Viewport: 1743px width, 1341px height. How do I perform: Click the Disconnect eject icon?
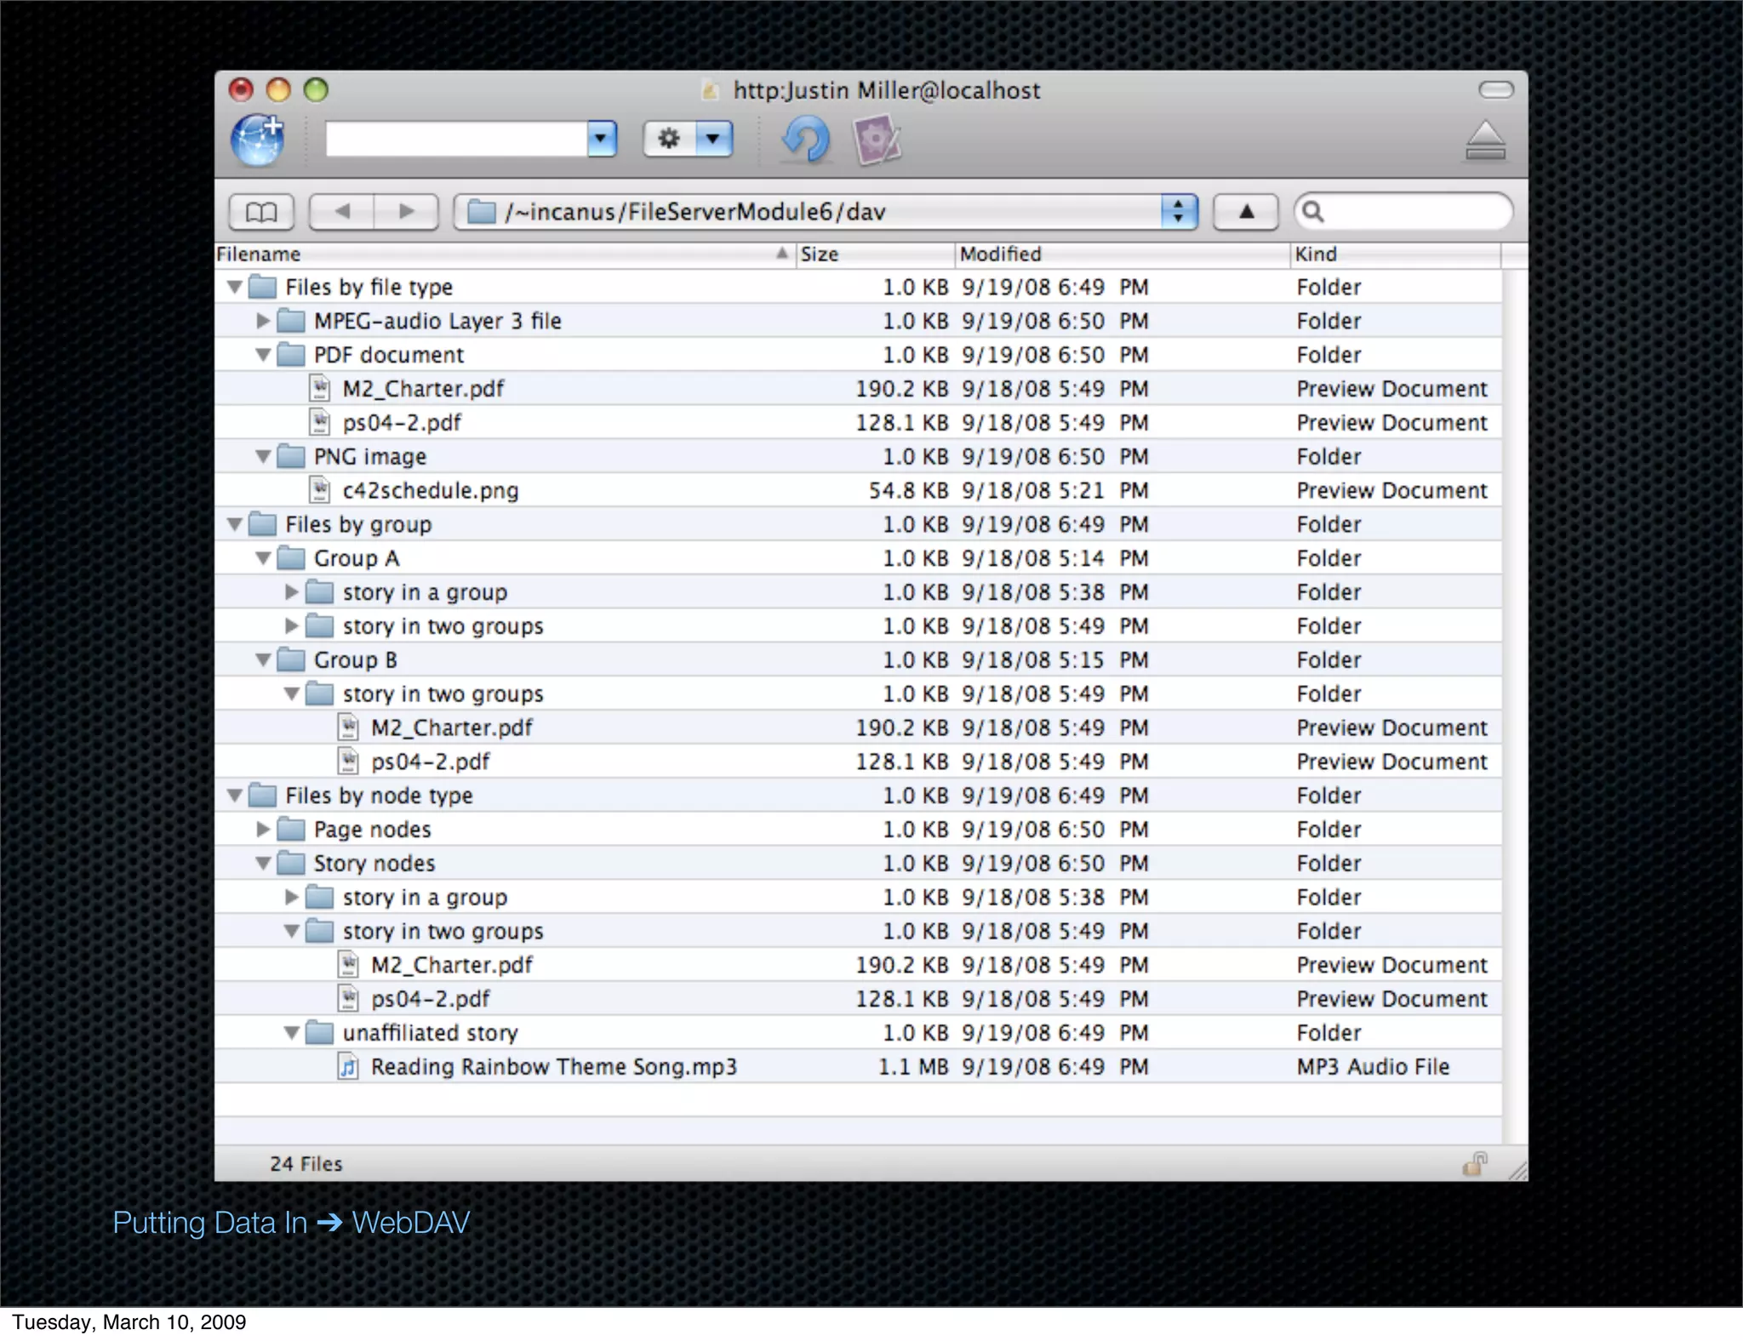pos(1485,140)
